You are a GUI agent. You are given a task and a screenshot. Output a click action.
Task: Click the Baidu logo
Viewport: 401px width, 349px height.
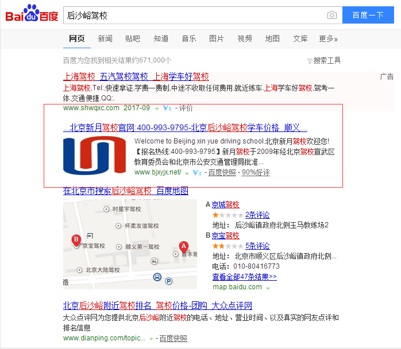click(32, 13)
